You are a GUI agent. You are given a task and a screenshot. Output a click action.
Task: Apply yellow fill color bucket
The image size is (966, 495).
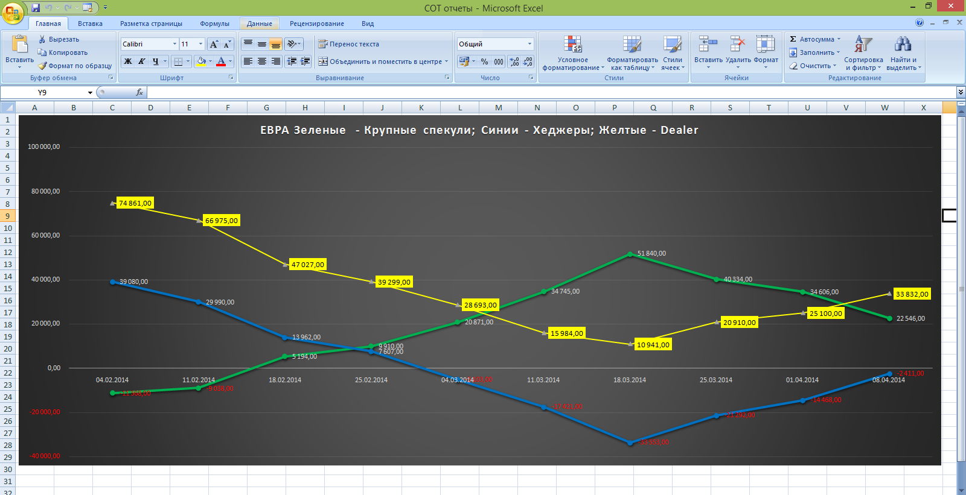click(x=201, y=61)
